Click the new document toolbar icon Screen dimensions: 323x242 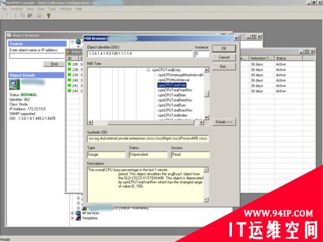tap(6, 15)
